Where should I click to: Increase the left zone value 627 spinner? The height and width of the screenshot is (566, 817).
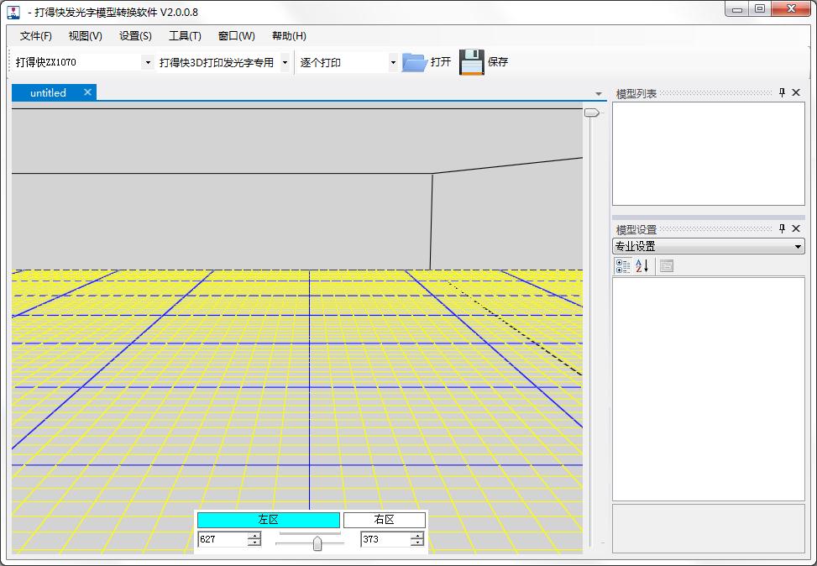[x=254, y=536]
